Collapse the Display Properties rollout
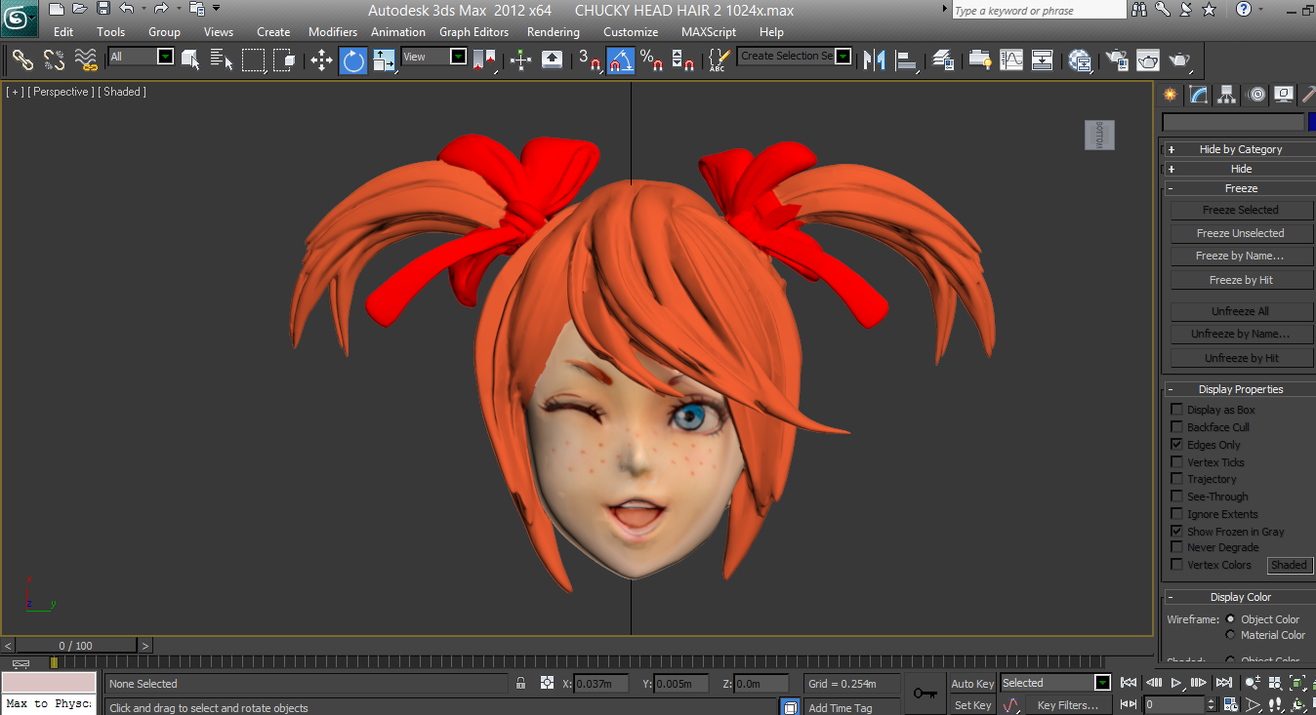Screen dimensions: 1316x715 coord(1241,389)
